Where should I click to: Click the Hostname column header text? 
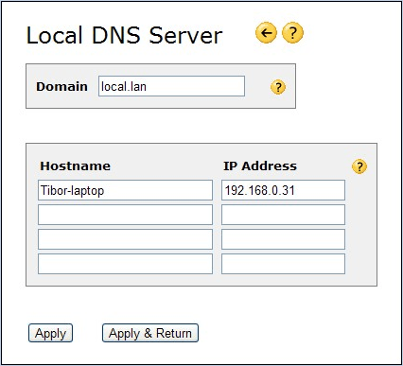click(75, 166)
